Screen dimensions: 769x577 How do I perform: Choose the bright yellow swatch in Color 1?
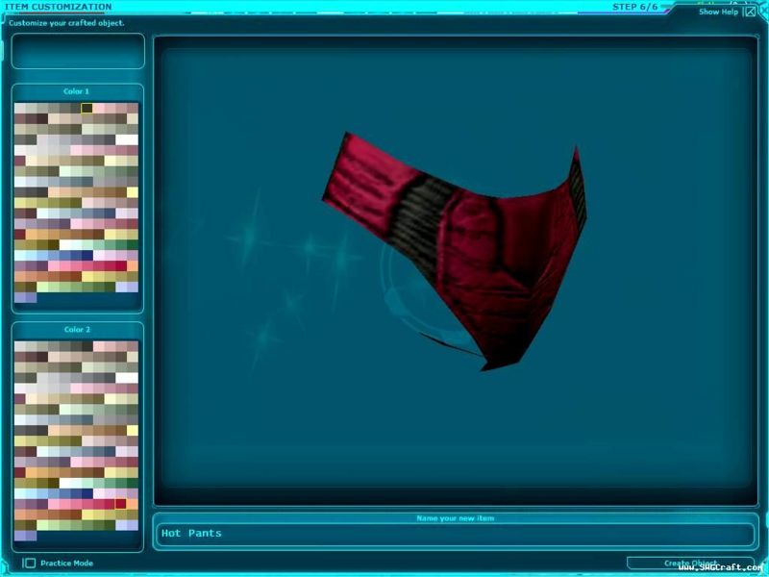tap(132, 192)
